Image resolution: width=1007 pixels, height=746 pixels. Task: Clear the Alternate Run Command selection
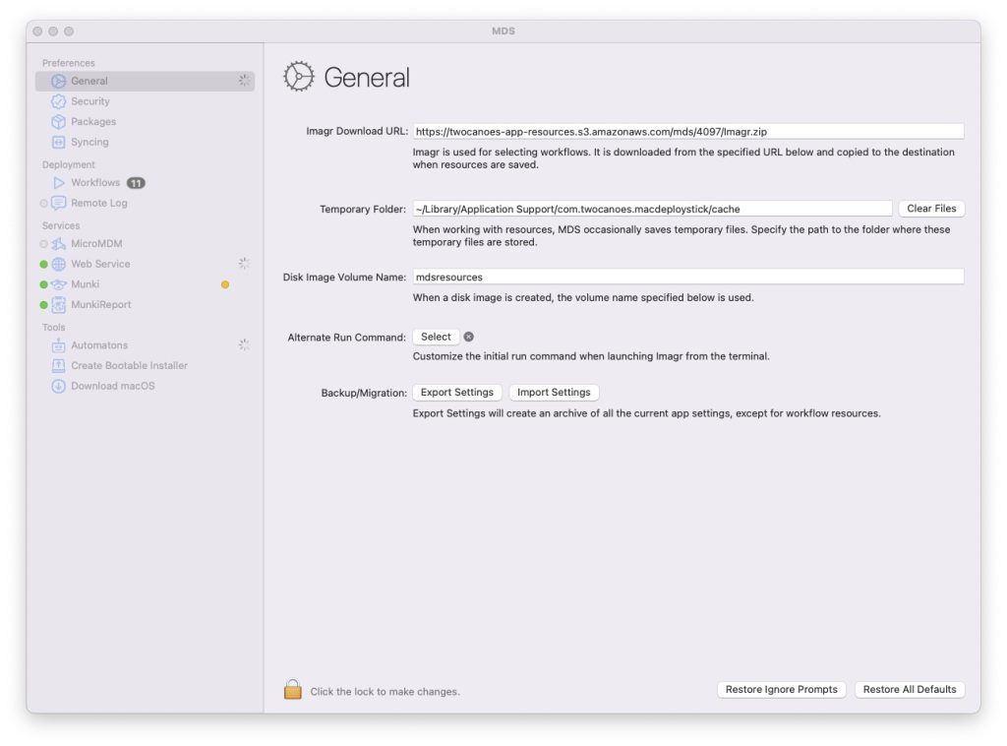469,337
